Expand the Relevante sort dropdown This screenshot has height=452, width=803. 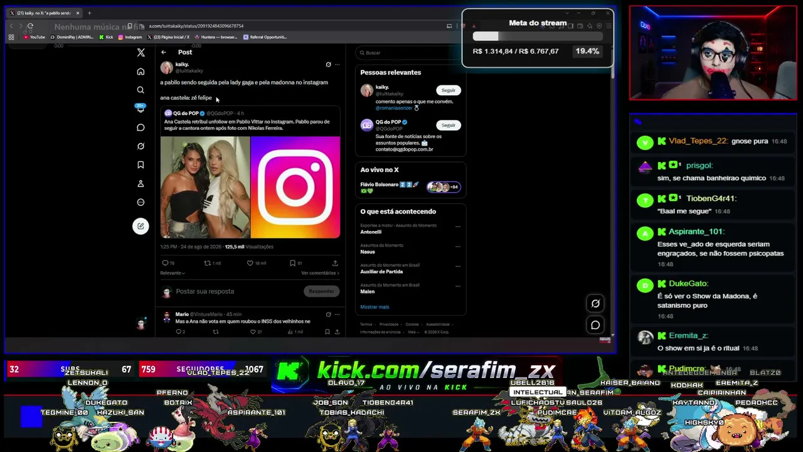pos(173,273)
